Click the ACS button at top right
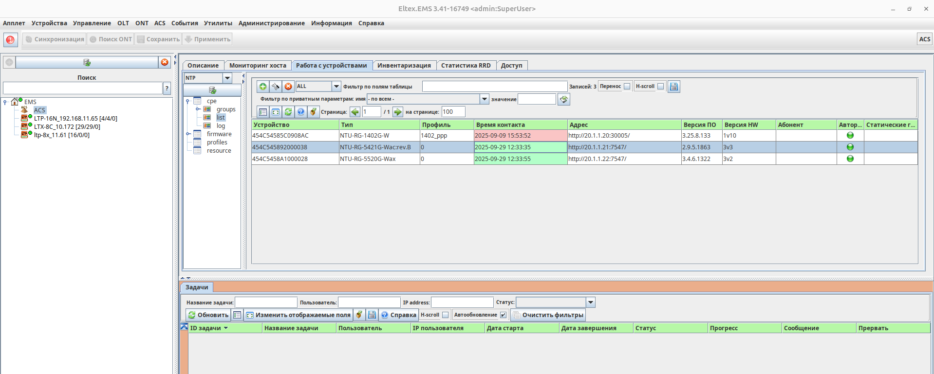This screenshot has height=374, width=934. click(925, 39)
